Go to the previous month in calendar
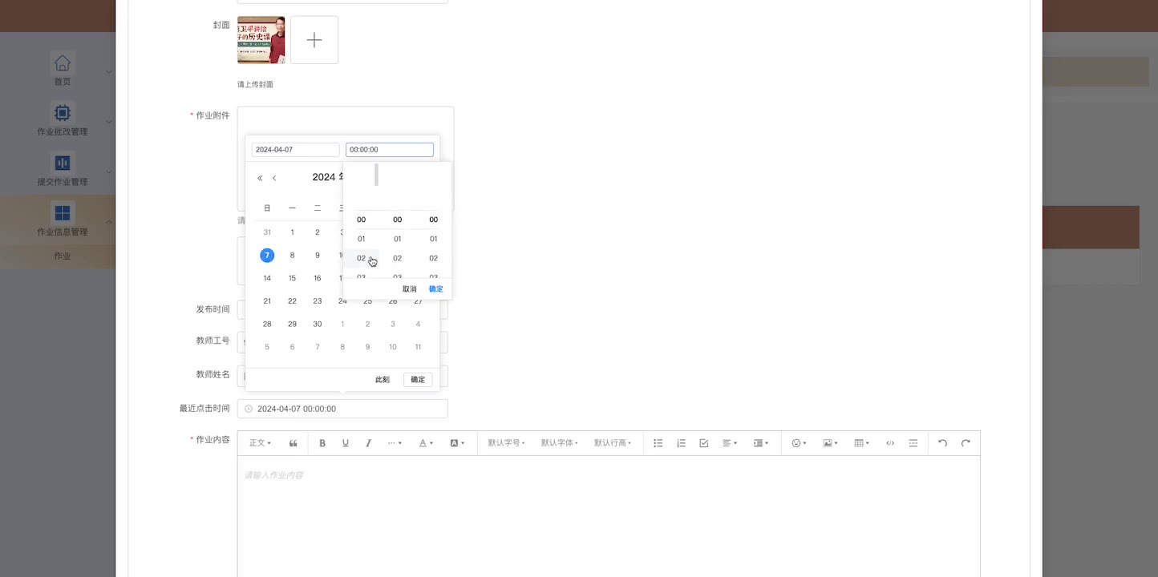1158x577 pixels. pyautogui.click(x=274, y=178)
